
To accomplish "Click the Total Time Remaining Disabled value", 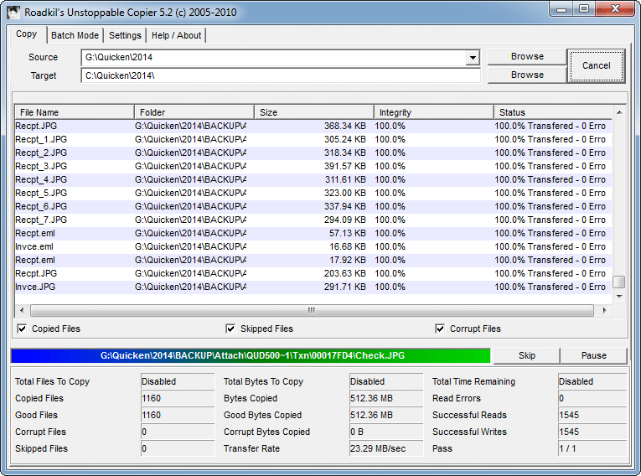I will [x=592, y=381].
